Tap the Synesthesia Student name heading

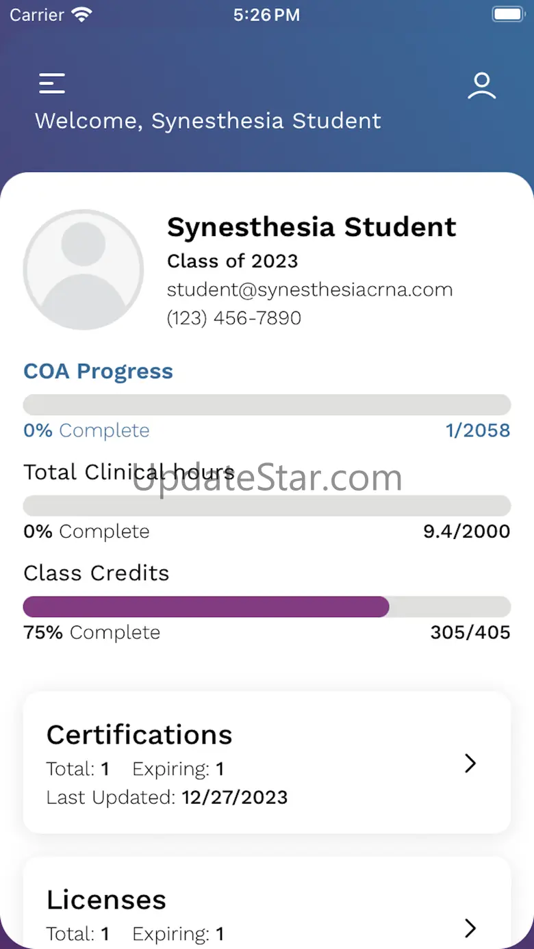pos(311,227)
